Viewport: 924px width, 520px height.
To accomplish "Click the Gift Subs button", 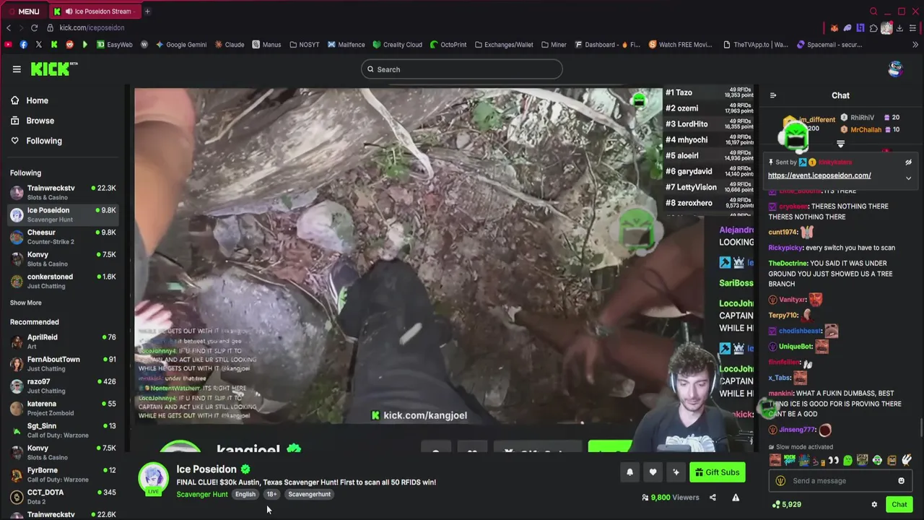I will click(x=718, y=472).
